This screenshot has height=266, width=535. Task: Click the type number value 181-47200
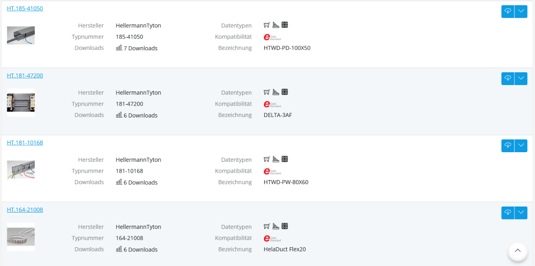tap(129, 104)
